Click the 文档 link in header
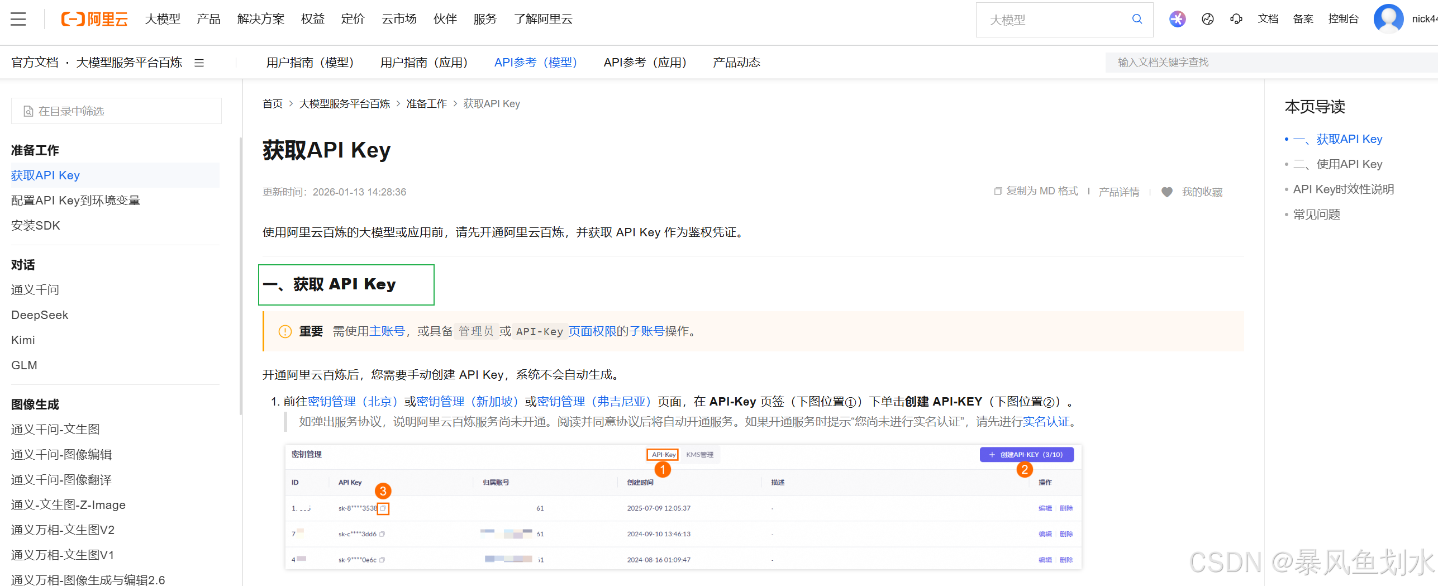1438x586 pixels. (1268, 19)
